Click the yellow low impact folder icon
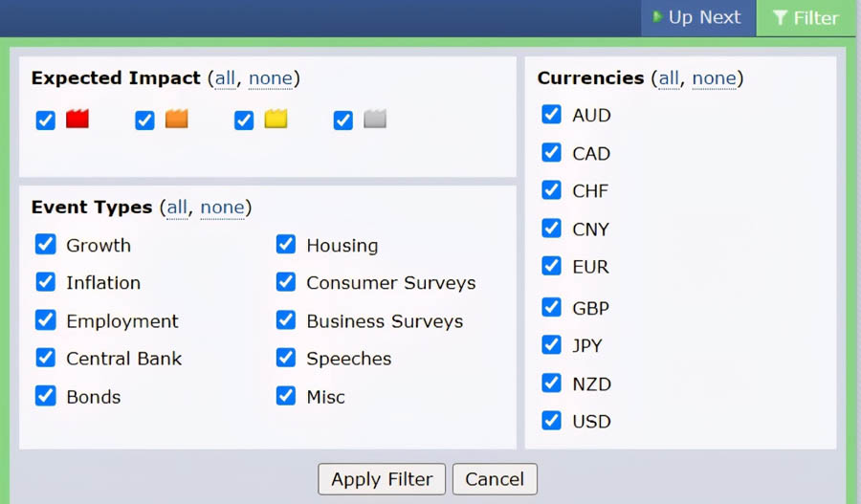The image size is (861, 504). coord(276,119)
